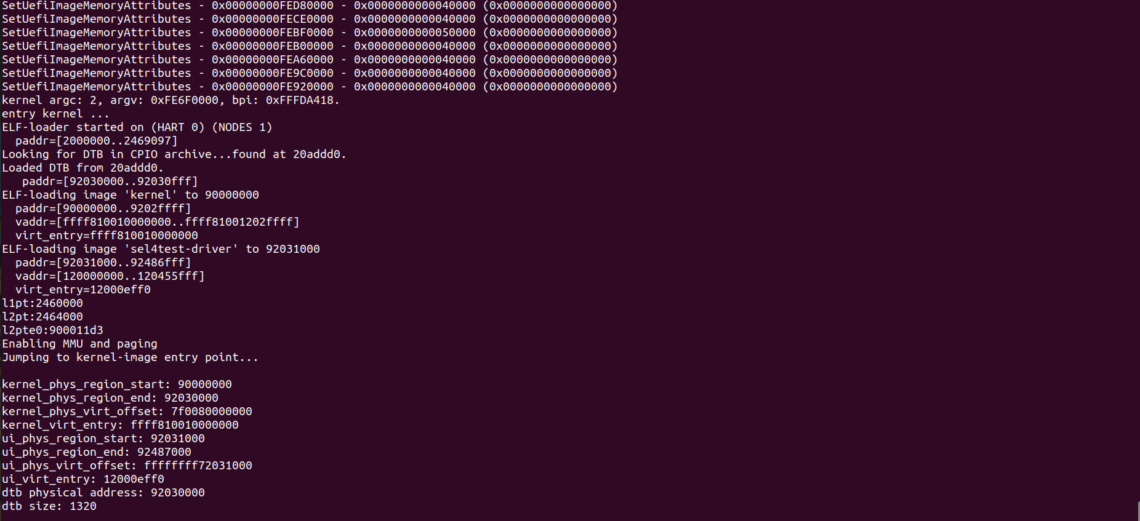The image size is (1140, 521).
Task: Click 'kernel_phys_region_start: 90000000' line
Action: [117, 384]
